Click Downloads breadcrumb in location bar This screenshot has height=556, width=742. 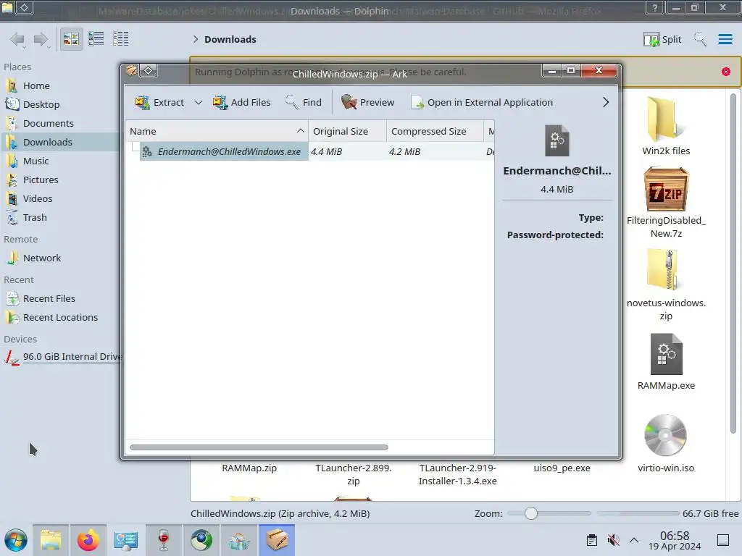pos(230,39)
